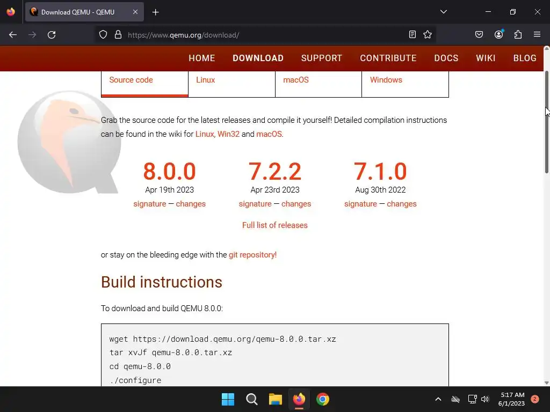
Task: Open Firefox account icon
Action: pyautogui.click(x=498, y=34)
